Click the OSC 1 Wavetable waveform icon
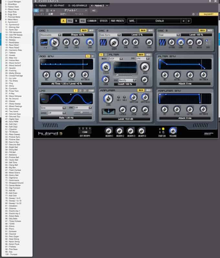Image resolution: width=220 pixels, height=258 pixels. pos(44,42)
